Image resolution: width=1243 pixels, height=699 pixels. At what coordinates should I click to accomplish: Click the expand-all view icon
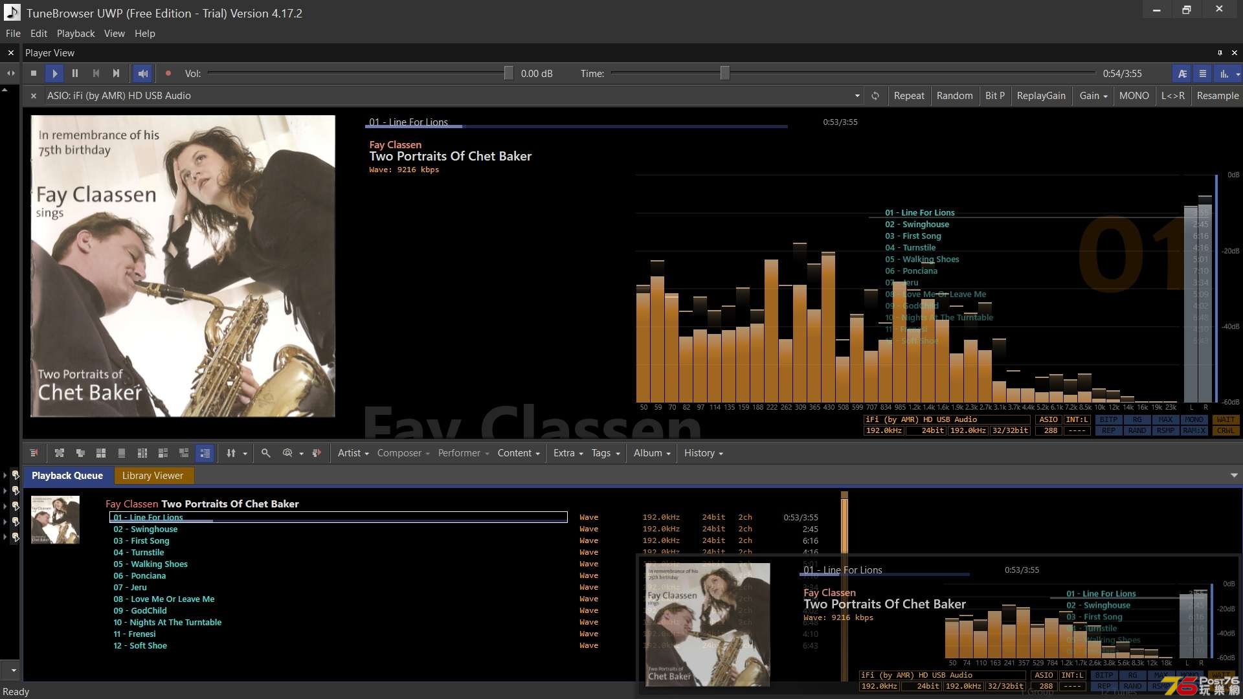[60, 453]
